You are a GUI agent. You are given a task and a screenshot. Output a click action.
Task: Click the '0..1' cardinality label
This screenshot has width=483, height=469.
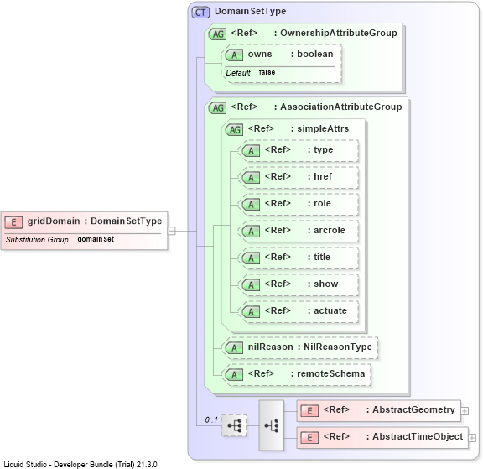tap(211, 419)
